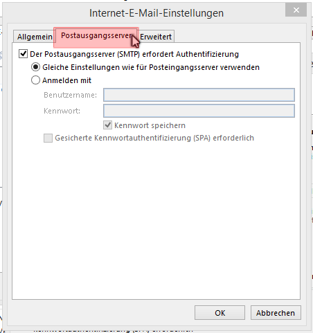Viewport: 313px width, 333px height.
Task: Select 'Gleiche Einstellungen wie für Posteingangsserver' radio button
Action: pos(35,67)
